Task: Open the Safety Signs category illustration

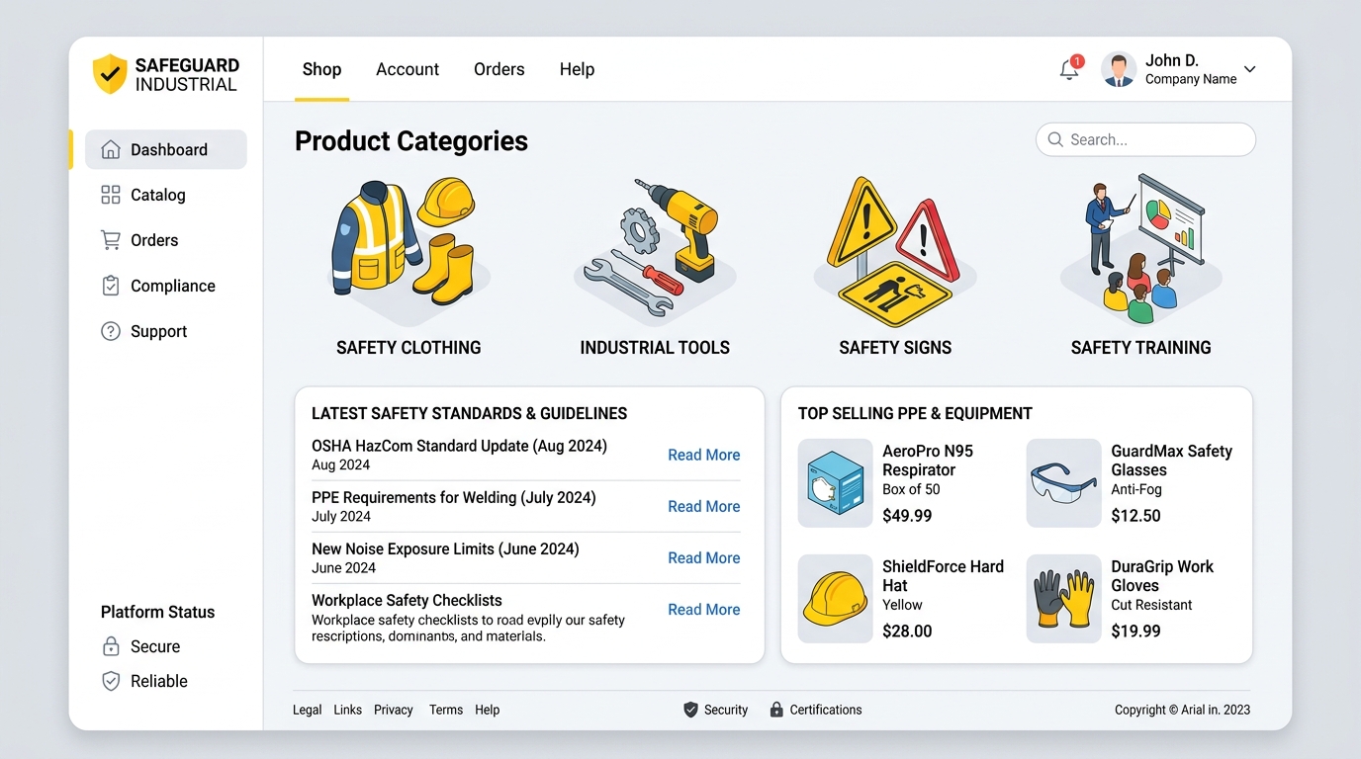Action: point(895,253)
